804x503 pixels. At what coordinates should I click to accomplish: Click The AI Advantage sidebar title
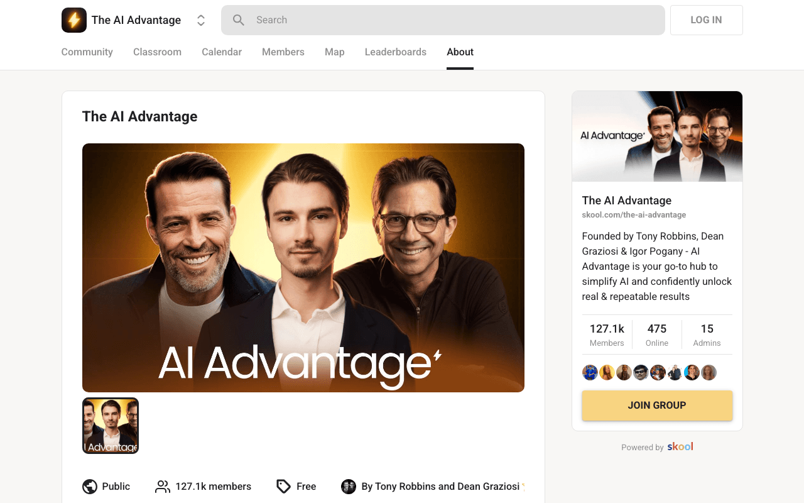[627, 201]
